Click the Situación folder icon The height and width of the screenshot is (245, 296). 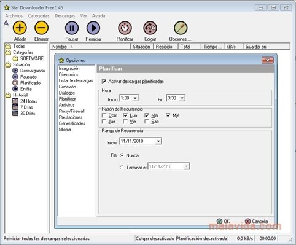point(8,64)
